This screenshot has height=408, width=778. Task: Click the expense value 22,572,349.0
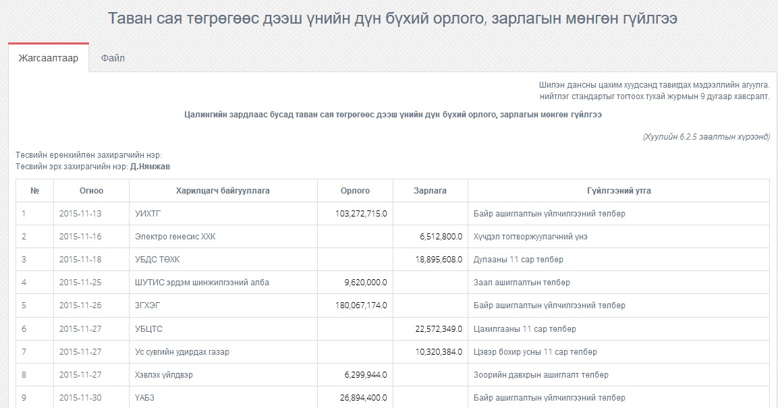coord(439,328)
